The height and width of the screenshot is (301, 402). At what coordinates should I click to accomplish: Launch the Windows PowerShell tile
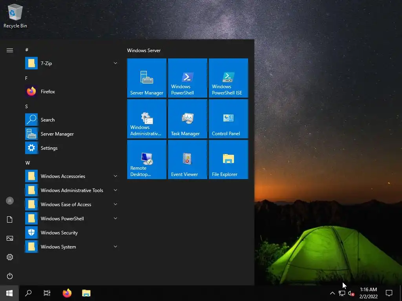click(x=187, y=78)
